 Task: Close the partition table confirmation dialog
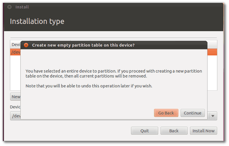[x=26, y=45]
